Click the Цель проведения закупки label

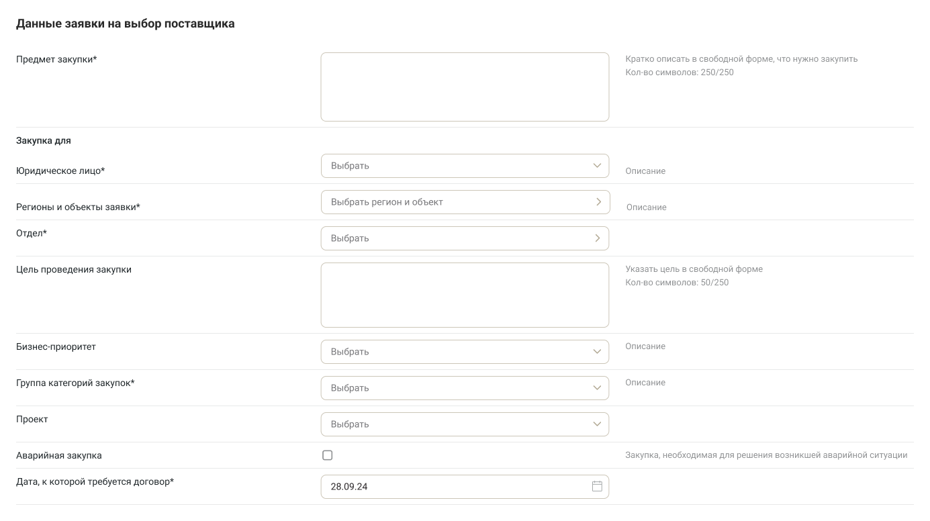(x=74, y=269)
